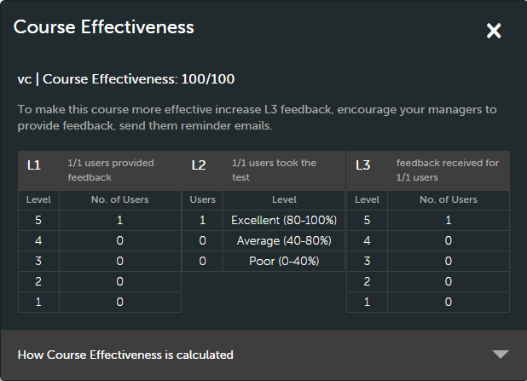This screenshot has height=381, width=527.
Task: Click the 'Level' column header in L3 table
Action: [367, 199]
